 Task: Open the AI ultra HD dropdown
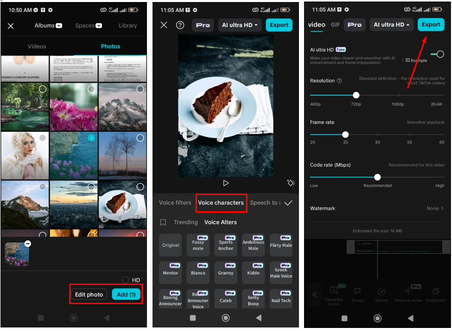240,24
